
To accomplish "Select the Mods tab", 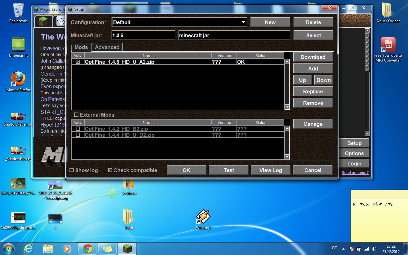I will coord(81,47).
